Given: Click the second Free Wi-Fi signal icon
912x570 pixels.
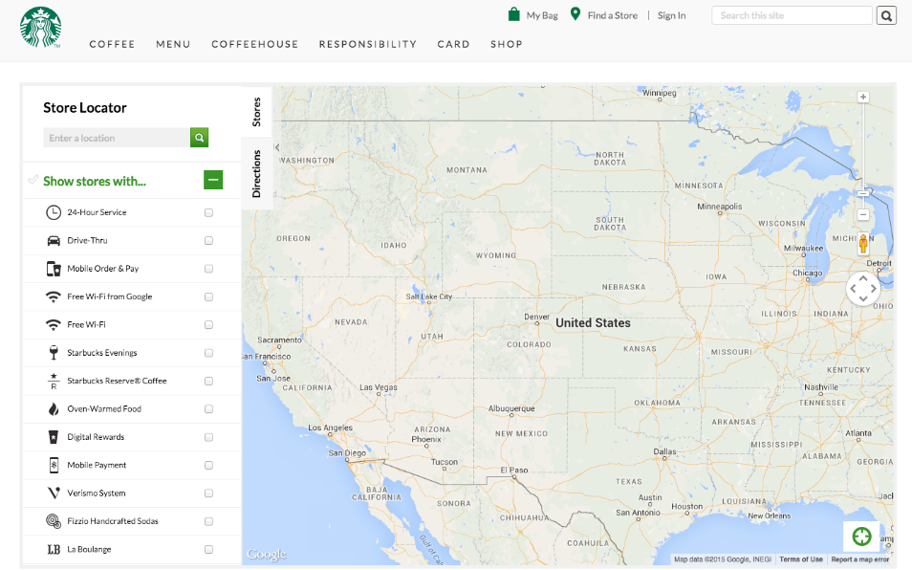Looking at the screenshot, I should (54, 324).
